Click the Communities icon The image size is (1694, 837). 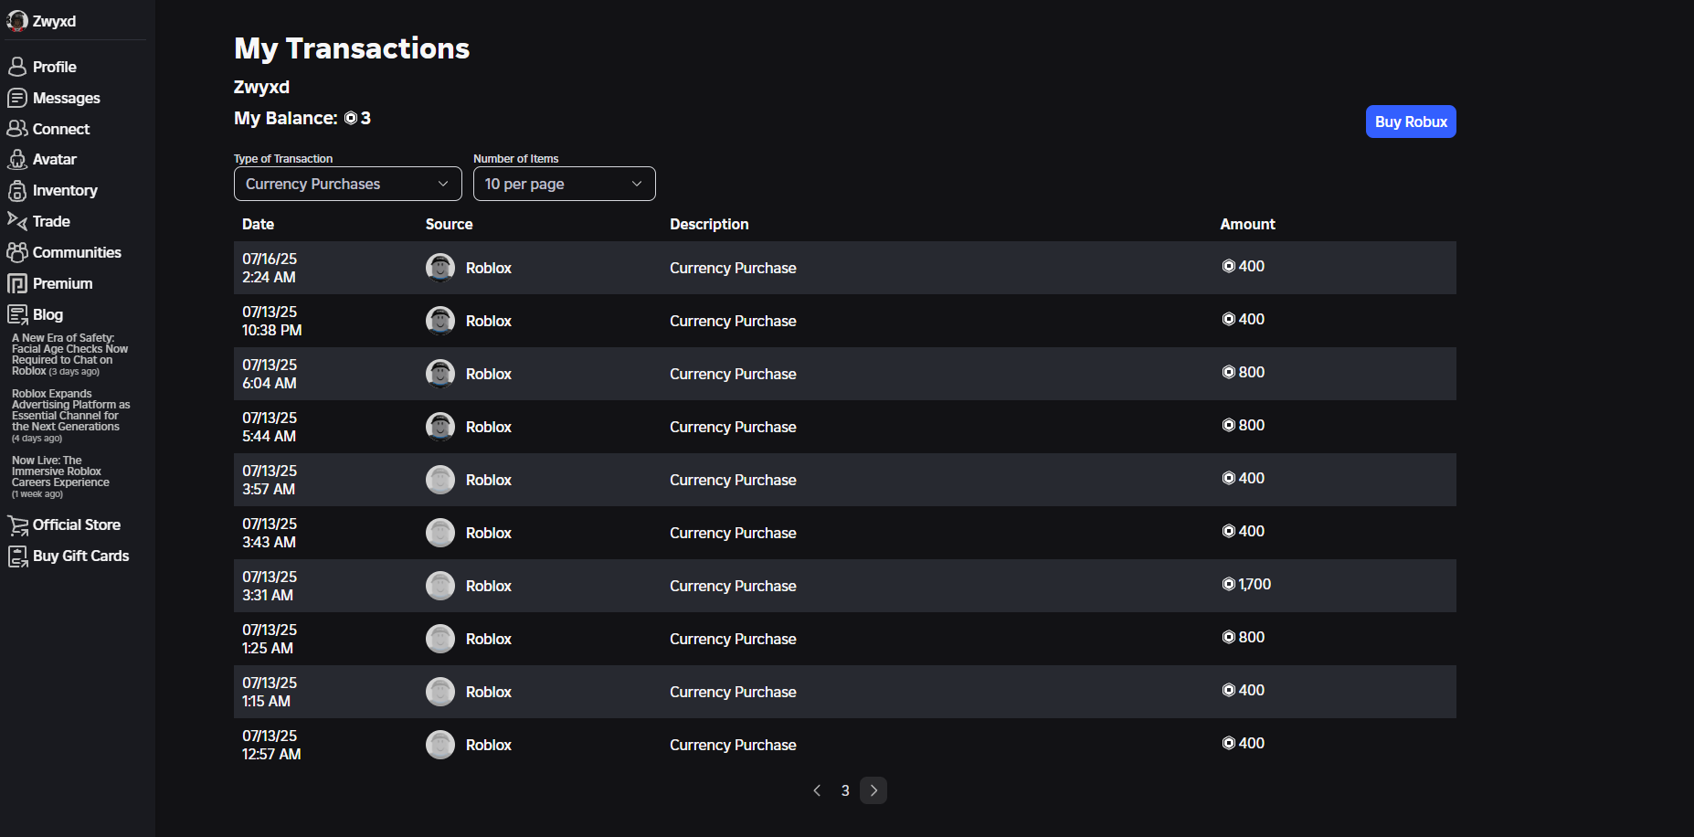(x=17, y=252)
